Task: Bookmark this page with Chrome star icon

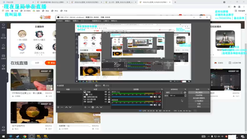Action: (x=229, y=6)
